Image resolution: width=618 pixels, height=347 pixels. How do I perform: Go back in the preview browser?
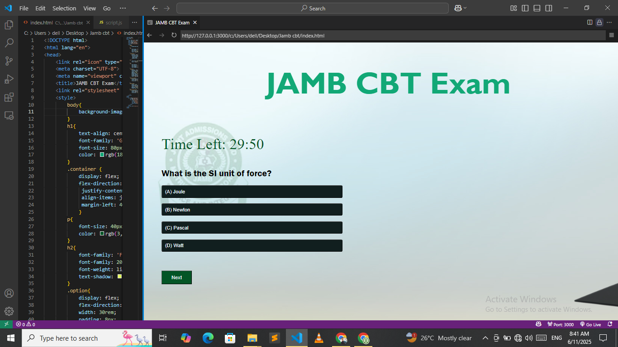click(x=150, y=35)
